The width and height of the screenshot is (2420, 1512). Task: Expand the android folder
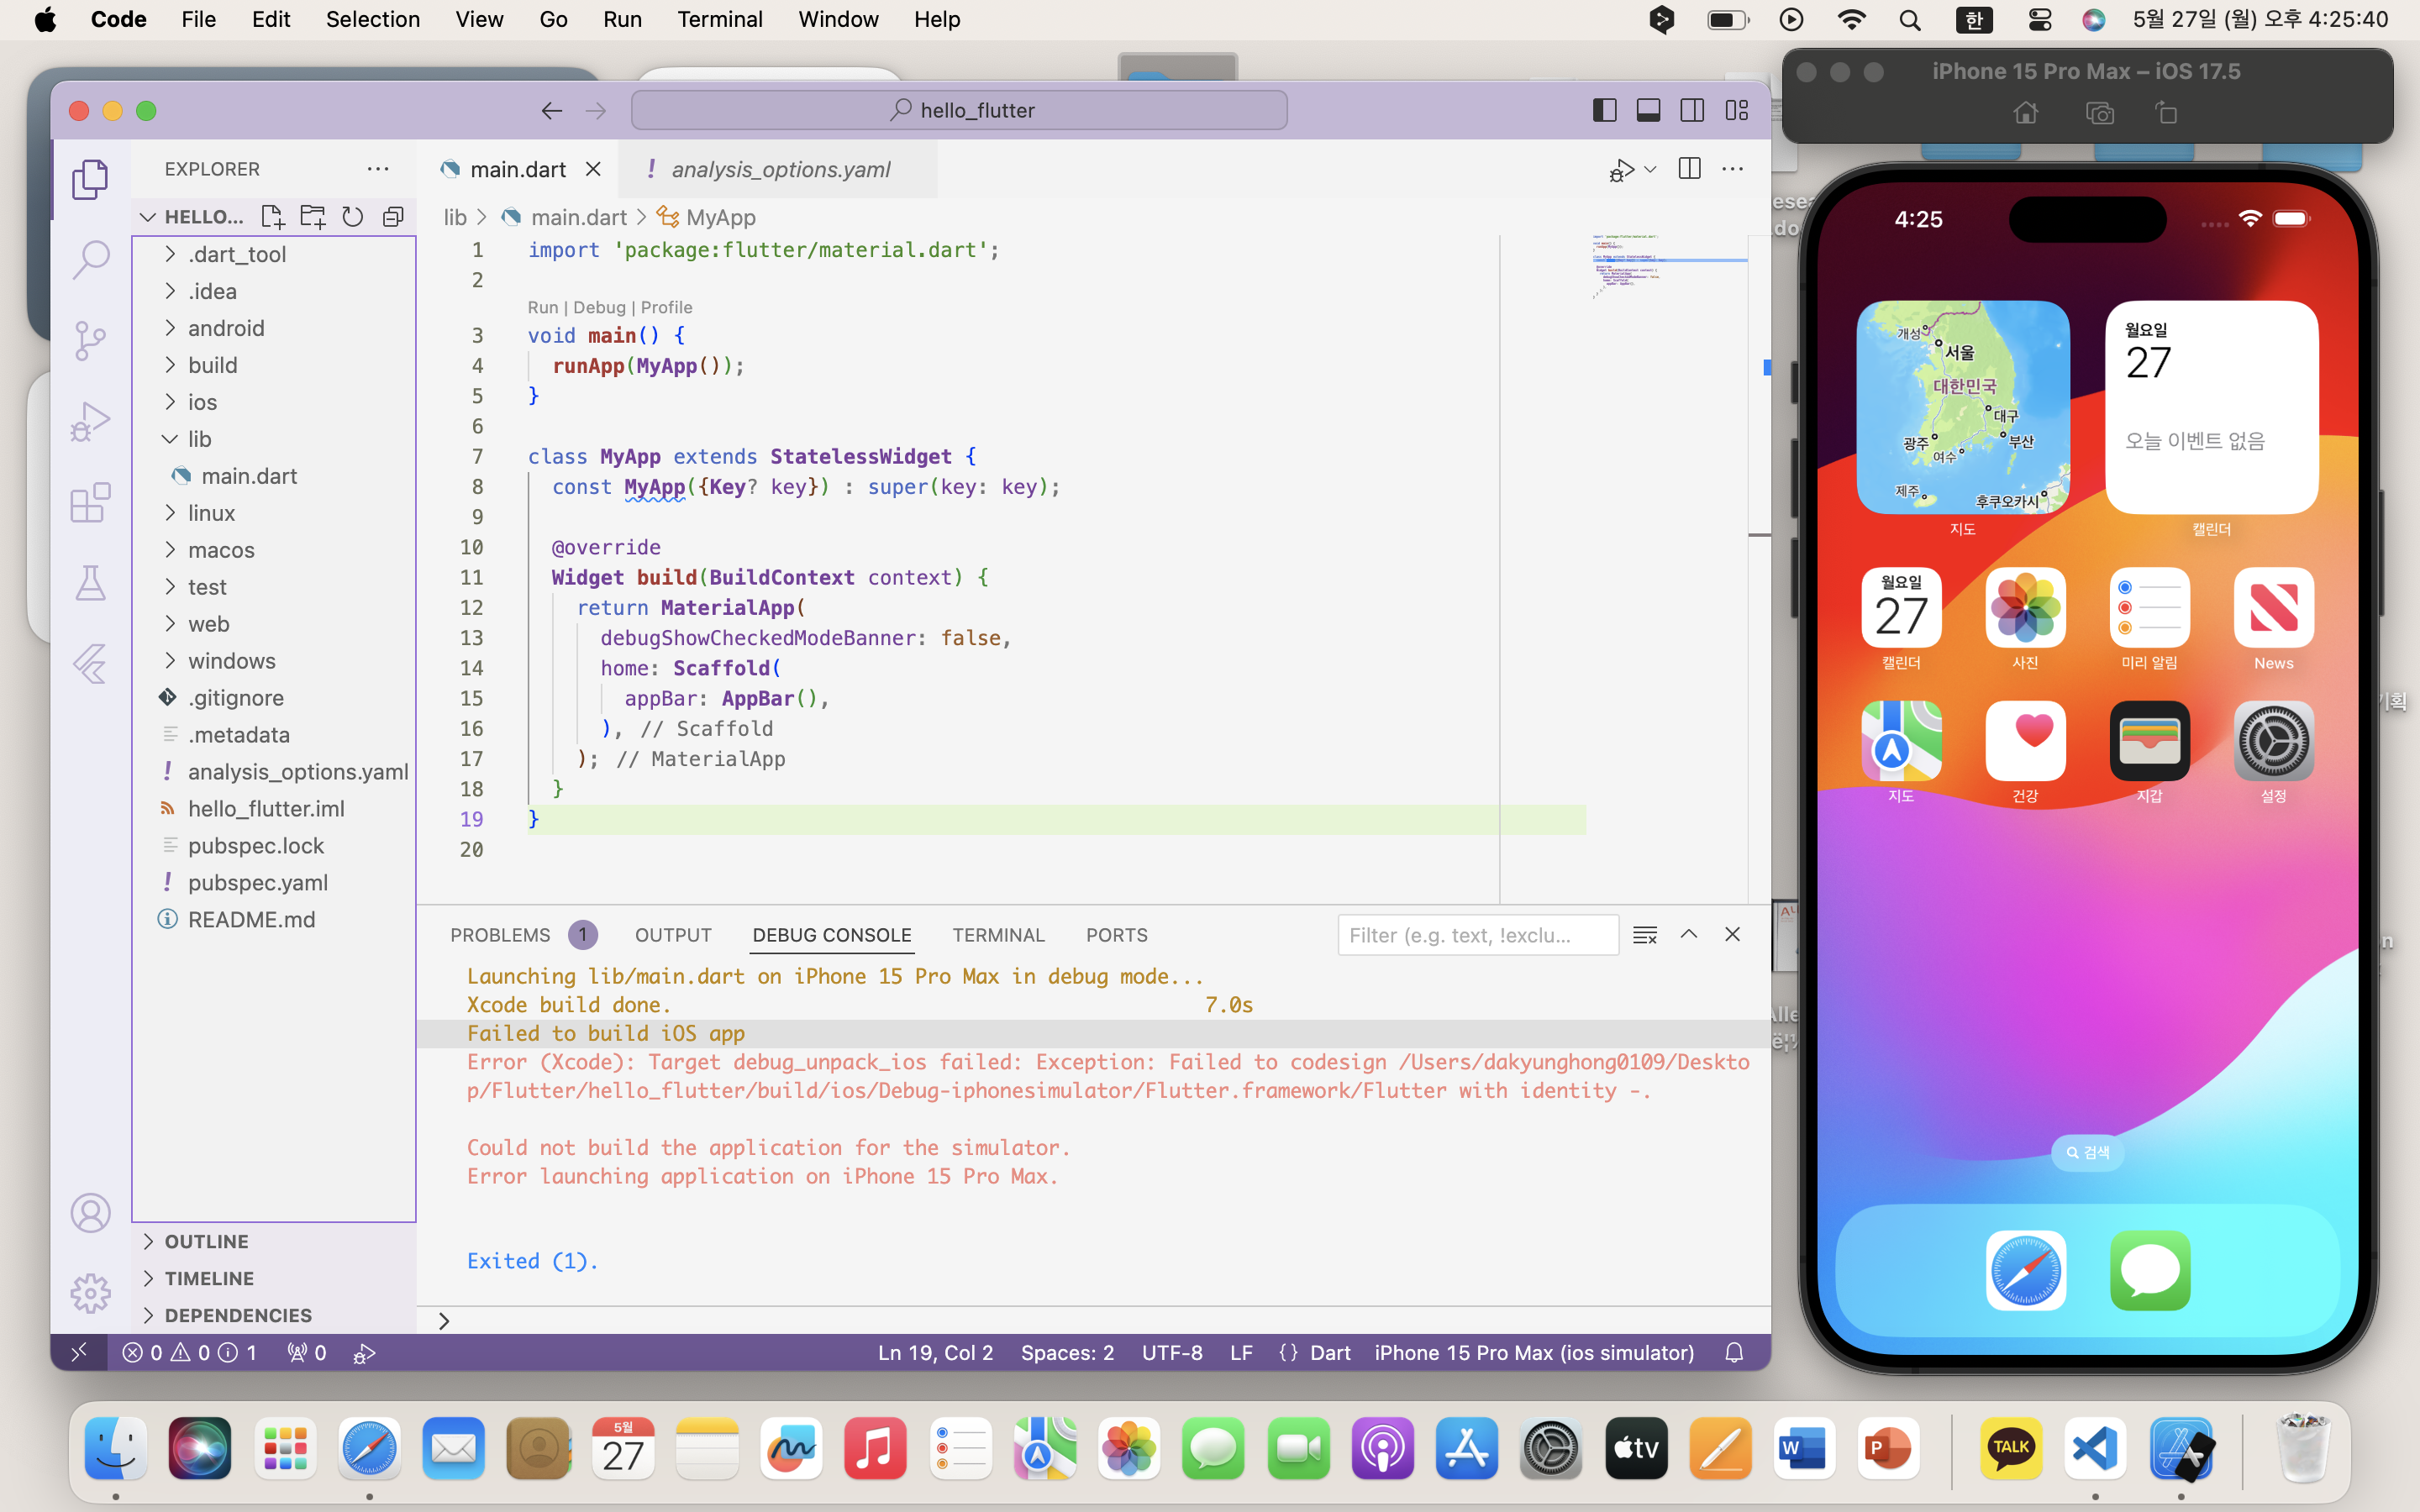pyautogui.click(x=274, y=328)
